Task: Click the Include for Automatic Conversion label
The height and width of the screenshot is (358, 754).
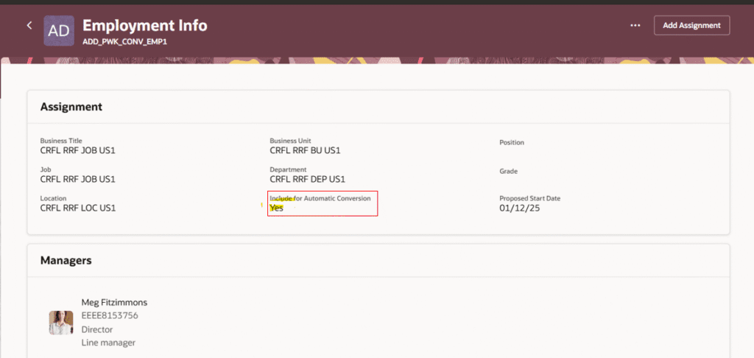Action: click(320, 198)
